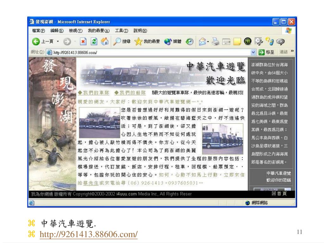Click the Forward navigation arrow icon

pyautogui.click(x=67, y=41)
